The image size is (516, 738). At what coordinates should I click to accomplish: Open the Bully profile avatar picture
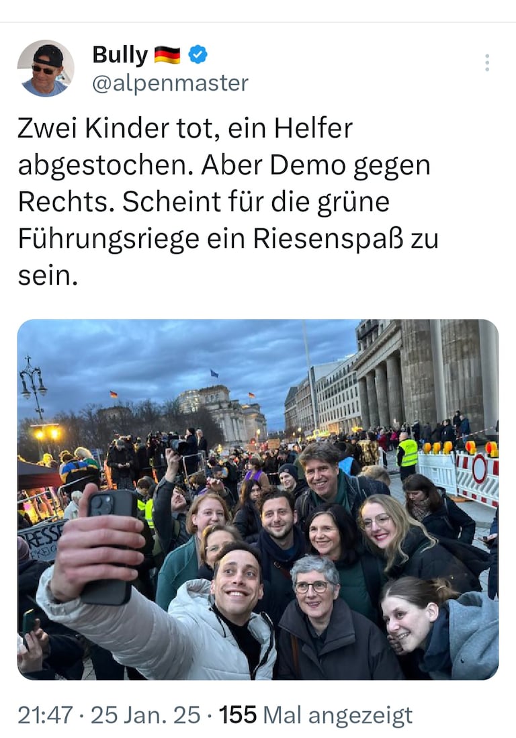(46, 68)
